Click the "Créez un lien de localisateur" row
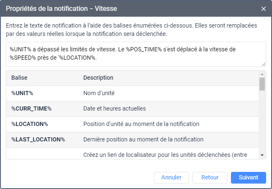This screenshot has width=272, height=189. click(x=165, y=155)
